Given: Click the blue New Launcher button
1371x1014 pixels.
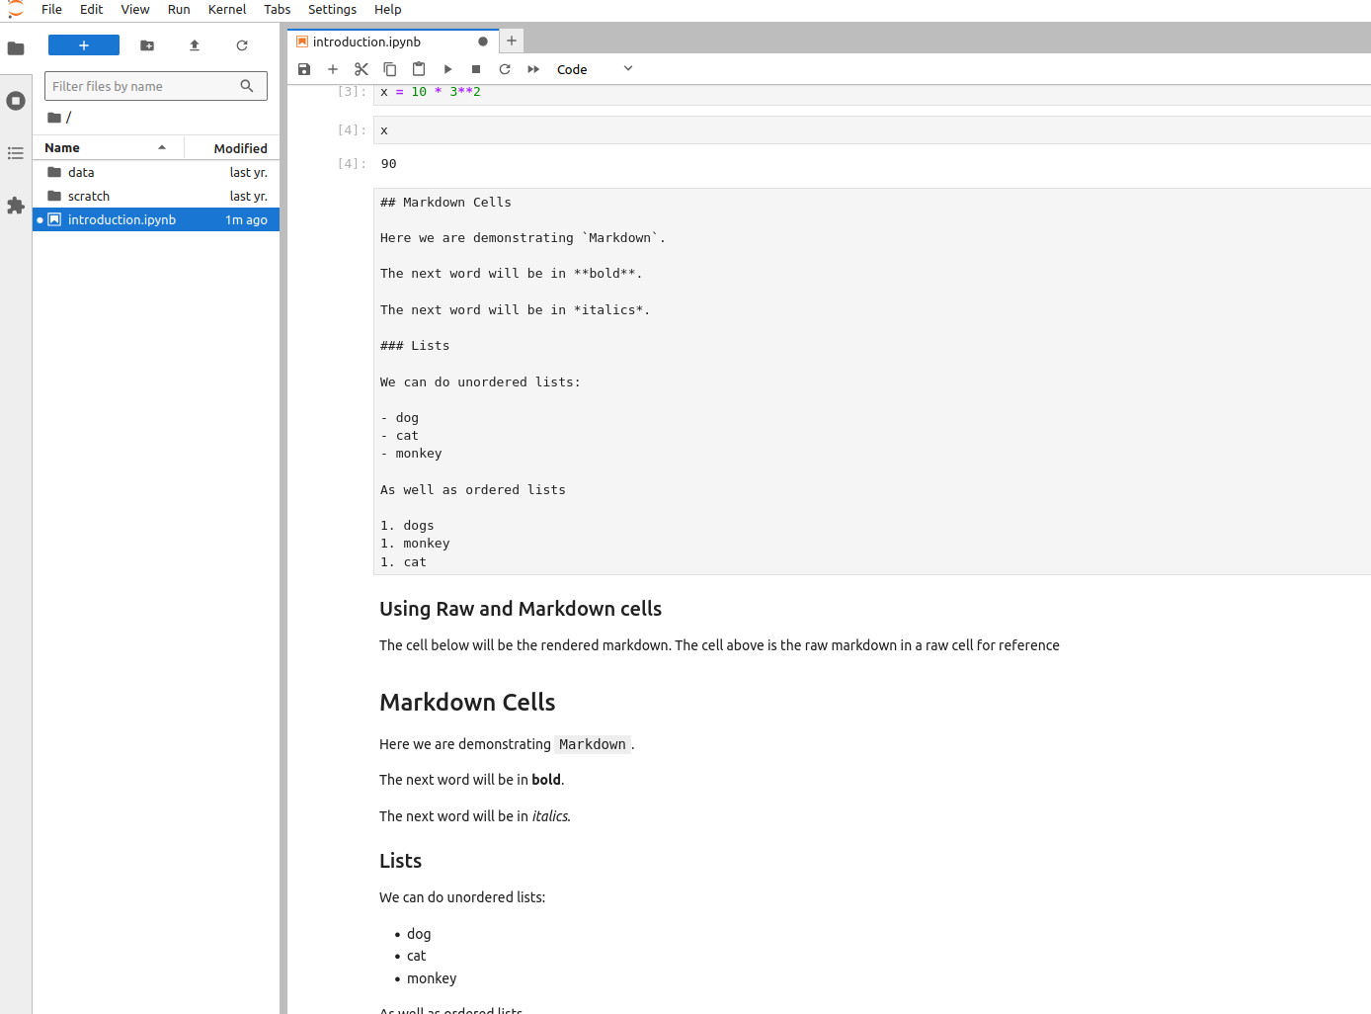Looking at the screenshot, I should [84, 45].
